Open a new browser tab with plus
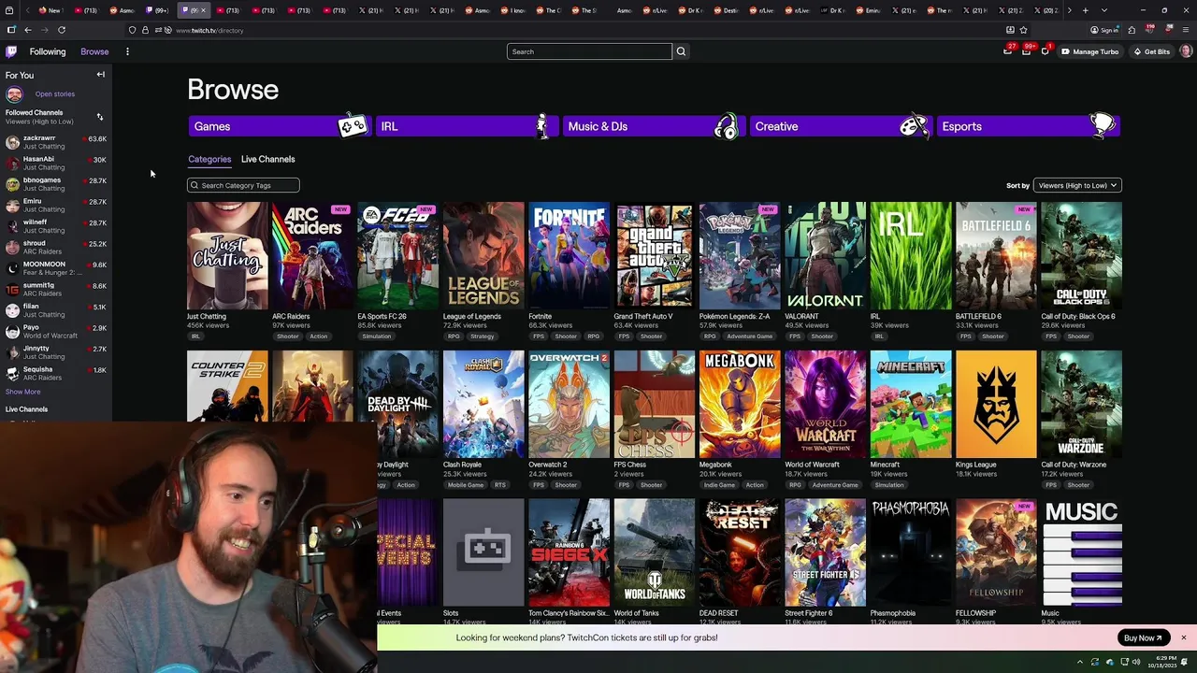 tap(1085, 10)
